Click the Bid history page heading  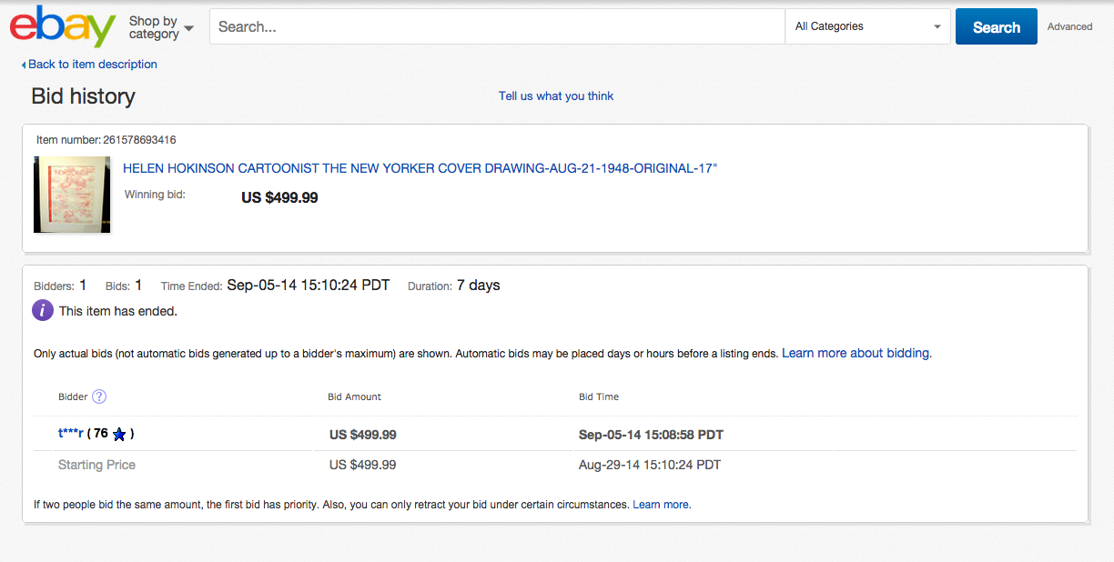point(84,96)
